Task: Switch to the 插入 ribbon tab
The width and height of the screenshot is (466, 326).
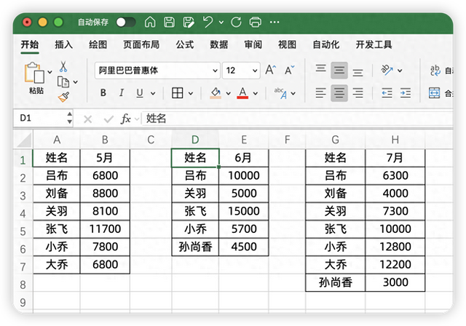Action: (64, 44)
